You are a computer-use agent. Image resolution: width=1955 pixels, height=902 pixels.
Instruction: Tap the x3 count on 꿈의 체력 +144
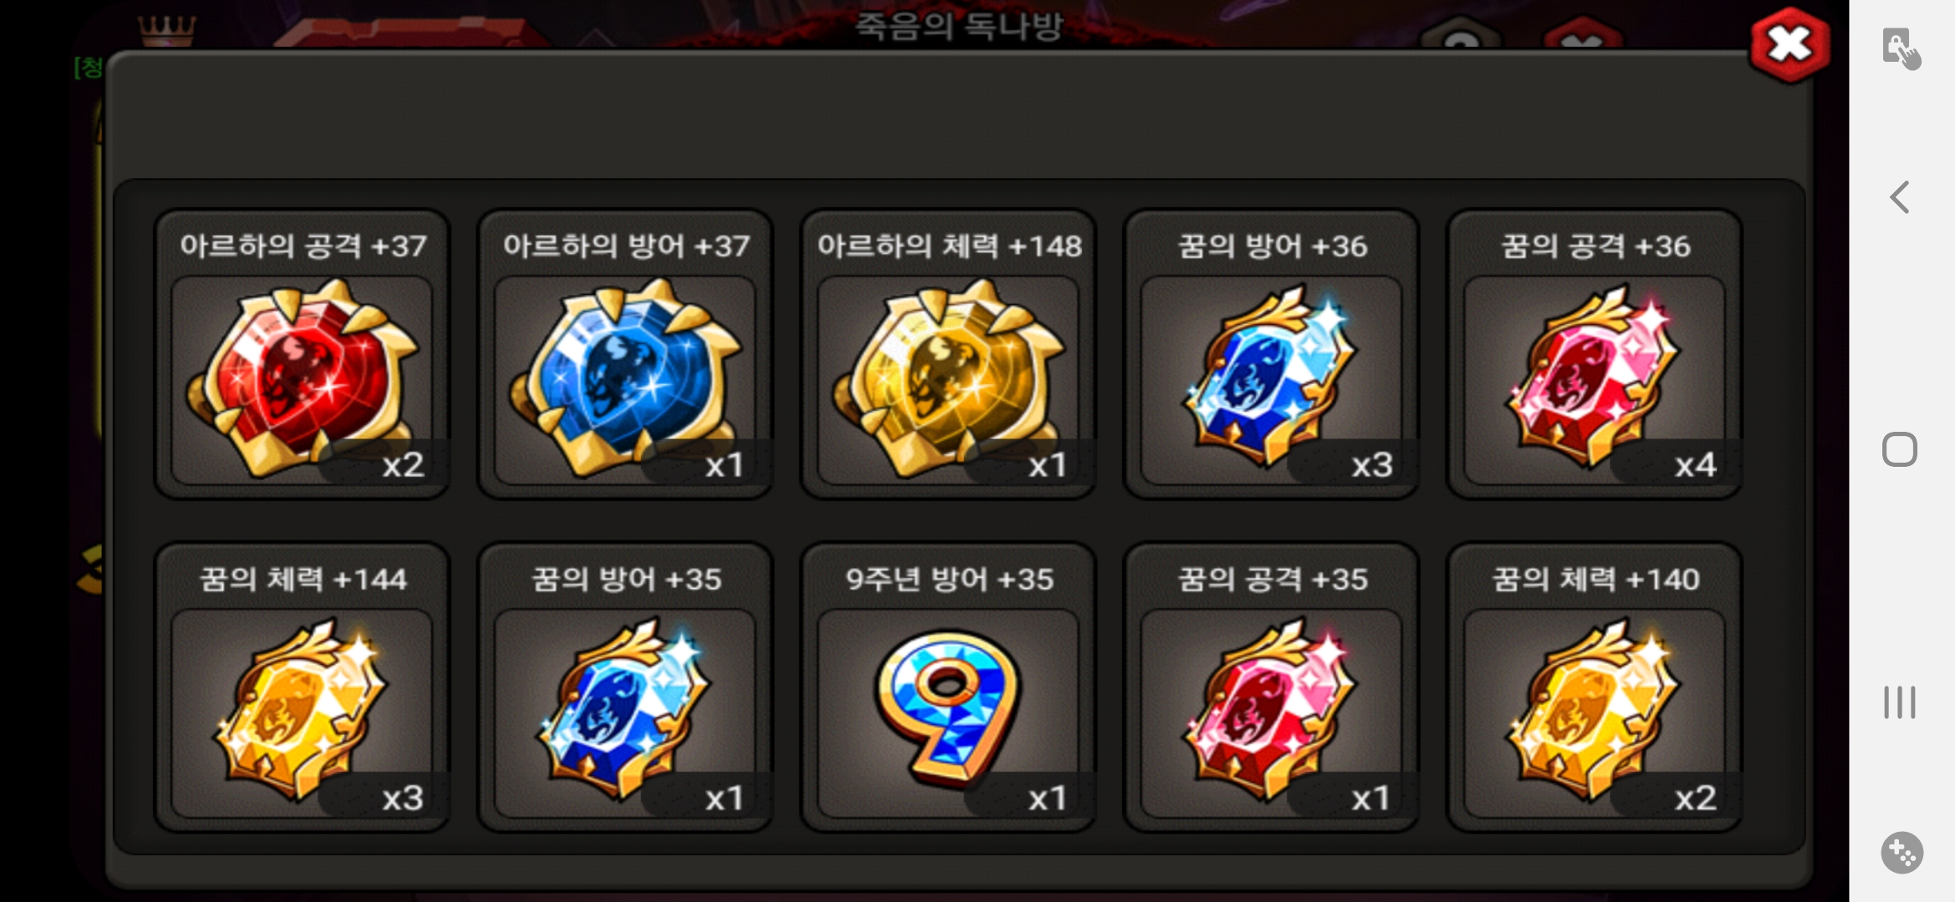click(x=403, y=798)
